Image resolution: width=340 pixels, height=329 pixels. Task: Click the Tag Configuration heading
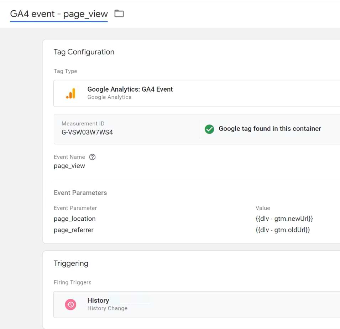84,52
